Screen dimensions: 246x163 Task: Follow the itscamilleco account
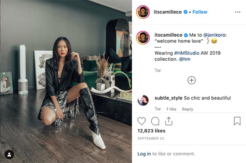coord(200,12)
